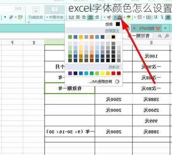Pick the standard red color swatch

(x=113, y=73)
